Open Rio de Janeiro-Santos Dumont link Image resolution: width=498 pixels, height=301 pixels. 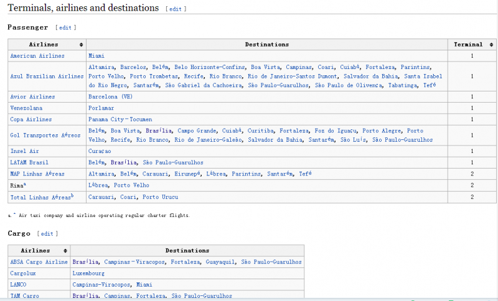[292, 76]
